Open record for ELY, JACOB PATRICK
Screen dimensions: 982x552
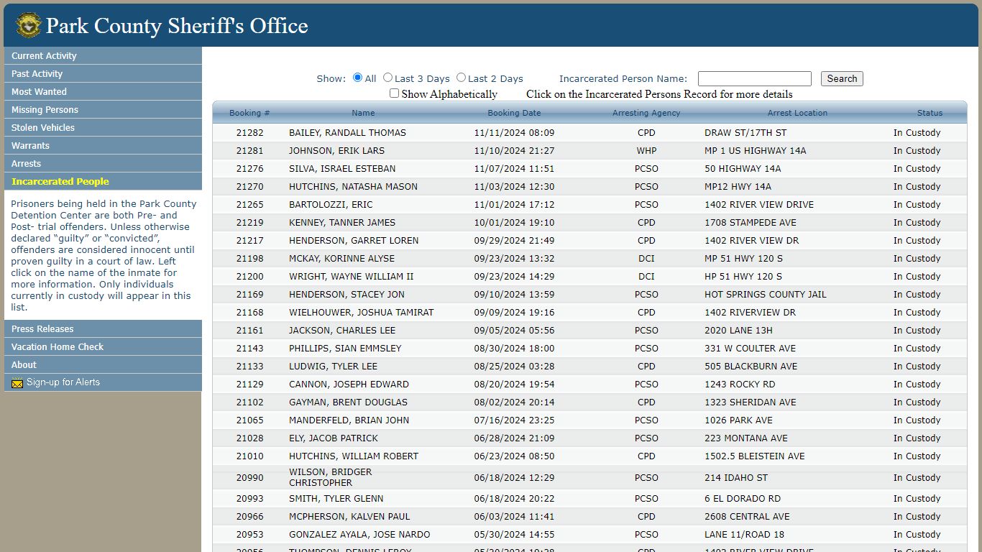pos(589,438)
